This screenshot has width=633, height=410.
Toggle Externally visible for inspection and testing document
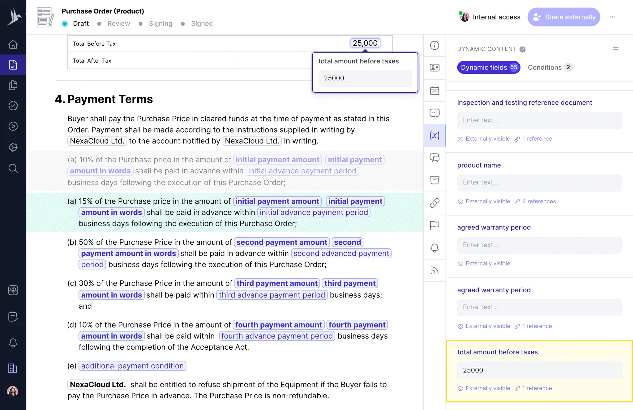click(484, 139)
